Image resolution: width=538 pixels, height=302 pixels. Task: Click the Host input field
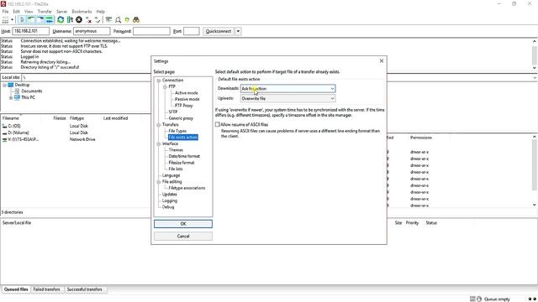pos(31,31)
